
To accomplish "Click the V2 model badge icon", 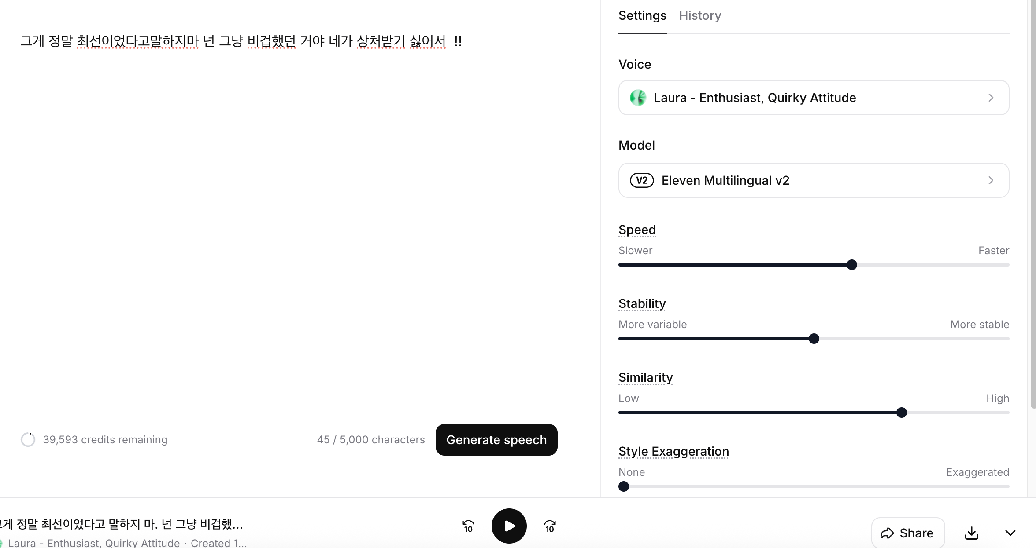I will [642, 180].
